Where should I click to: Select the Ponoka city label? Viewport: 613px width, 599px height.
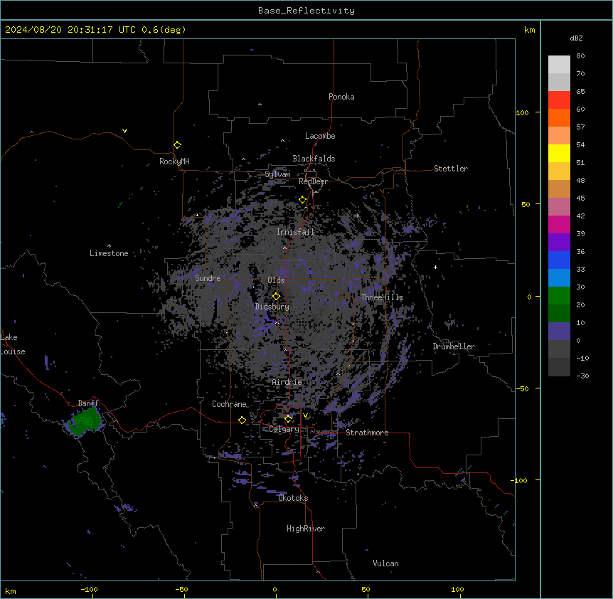pyautogui.click(x=341, y=97)
